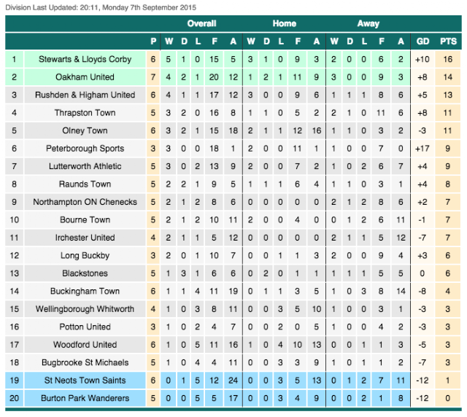Click the 16 points cell for first place
The height and width of the screenshot is (417, 467).
pyautogui.click(x=448, y=59)
